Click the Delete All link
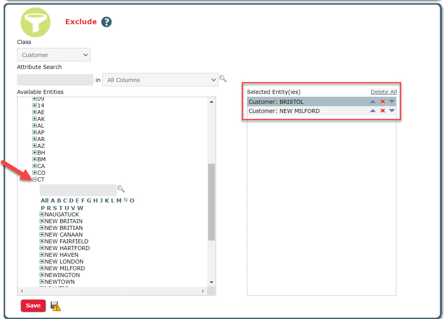444x319 pixels. click(383, 92)
